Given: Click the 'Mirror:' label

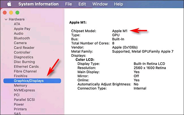Looking at the screenshot, I should 83,76.
